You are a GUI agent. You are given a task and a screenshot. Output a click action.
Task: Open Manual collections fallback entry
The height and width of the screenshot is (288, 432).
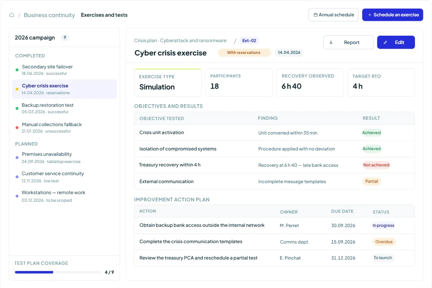click(65, 128)
